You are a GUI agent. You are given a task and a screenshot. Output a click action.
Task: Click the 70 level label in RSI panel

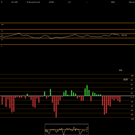click(2, 31)
